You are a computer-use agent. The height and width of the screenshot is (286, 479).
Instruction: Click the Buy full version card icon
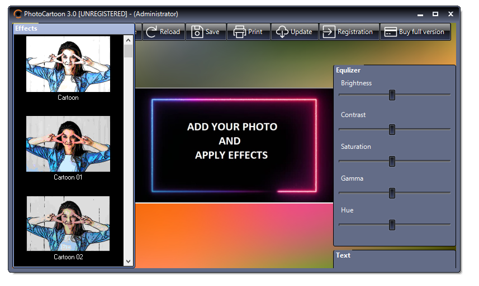point(390,32)
